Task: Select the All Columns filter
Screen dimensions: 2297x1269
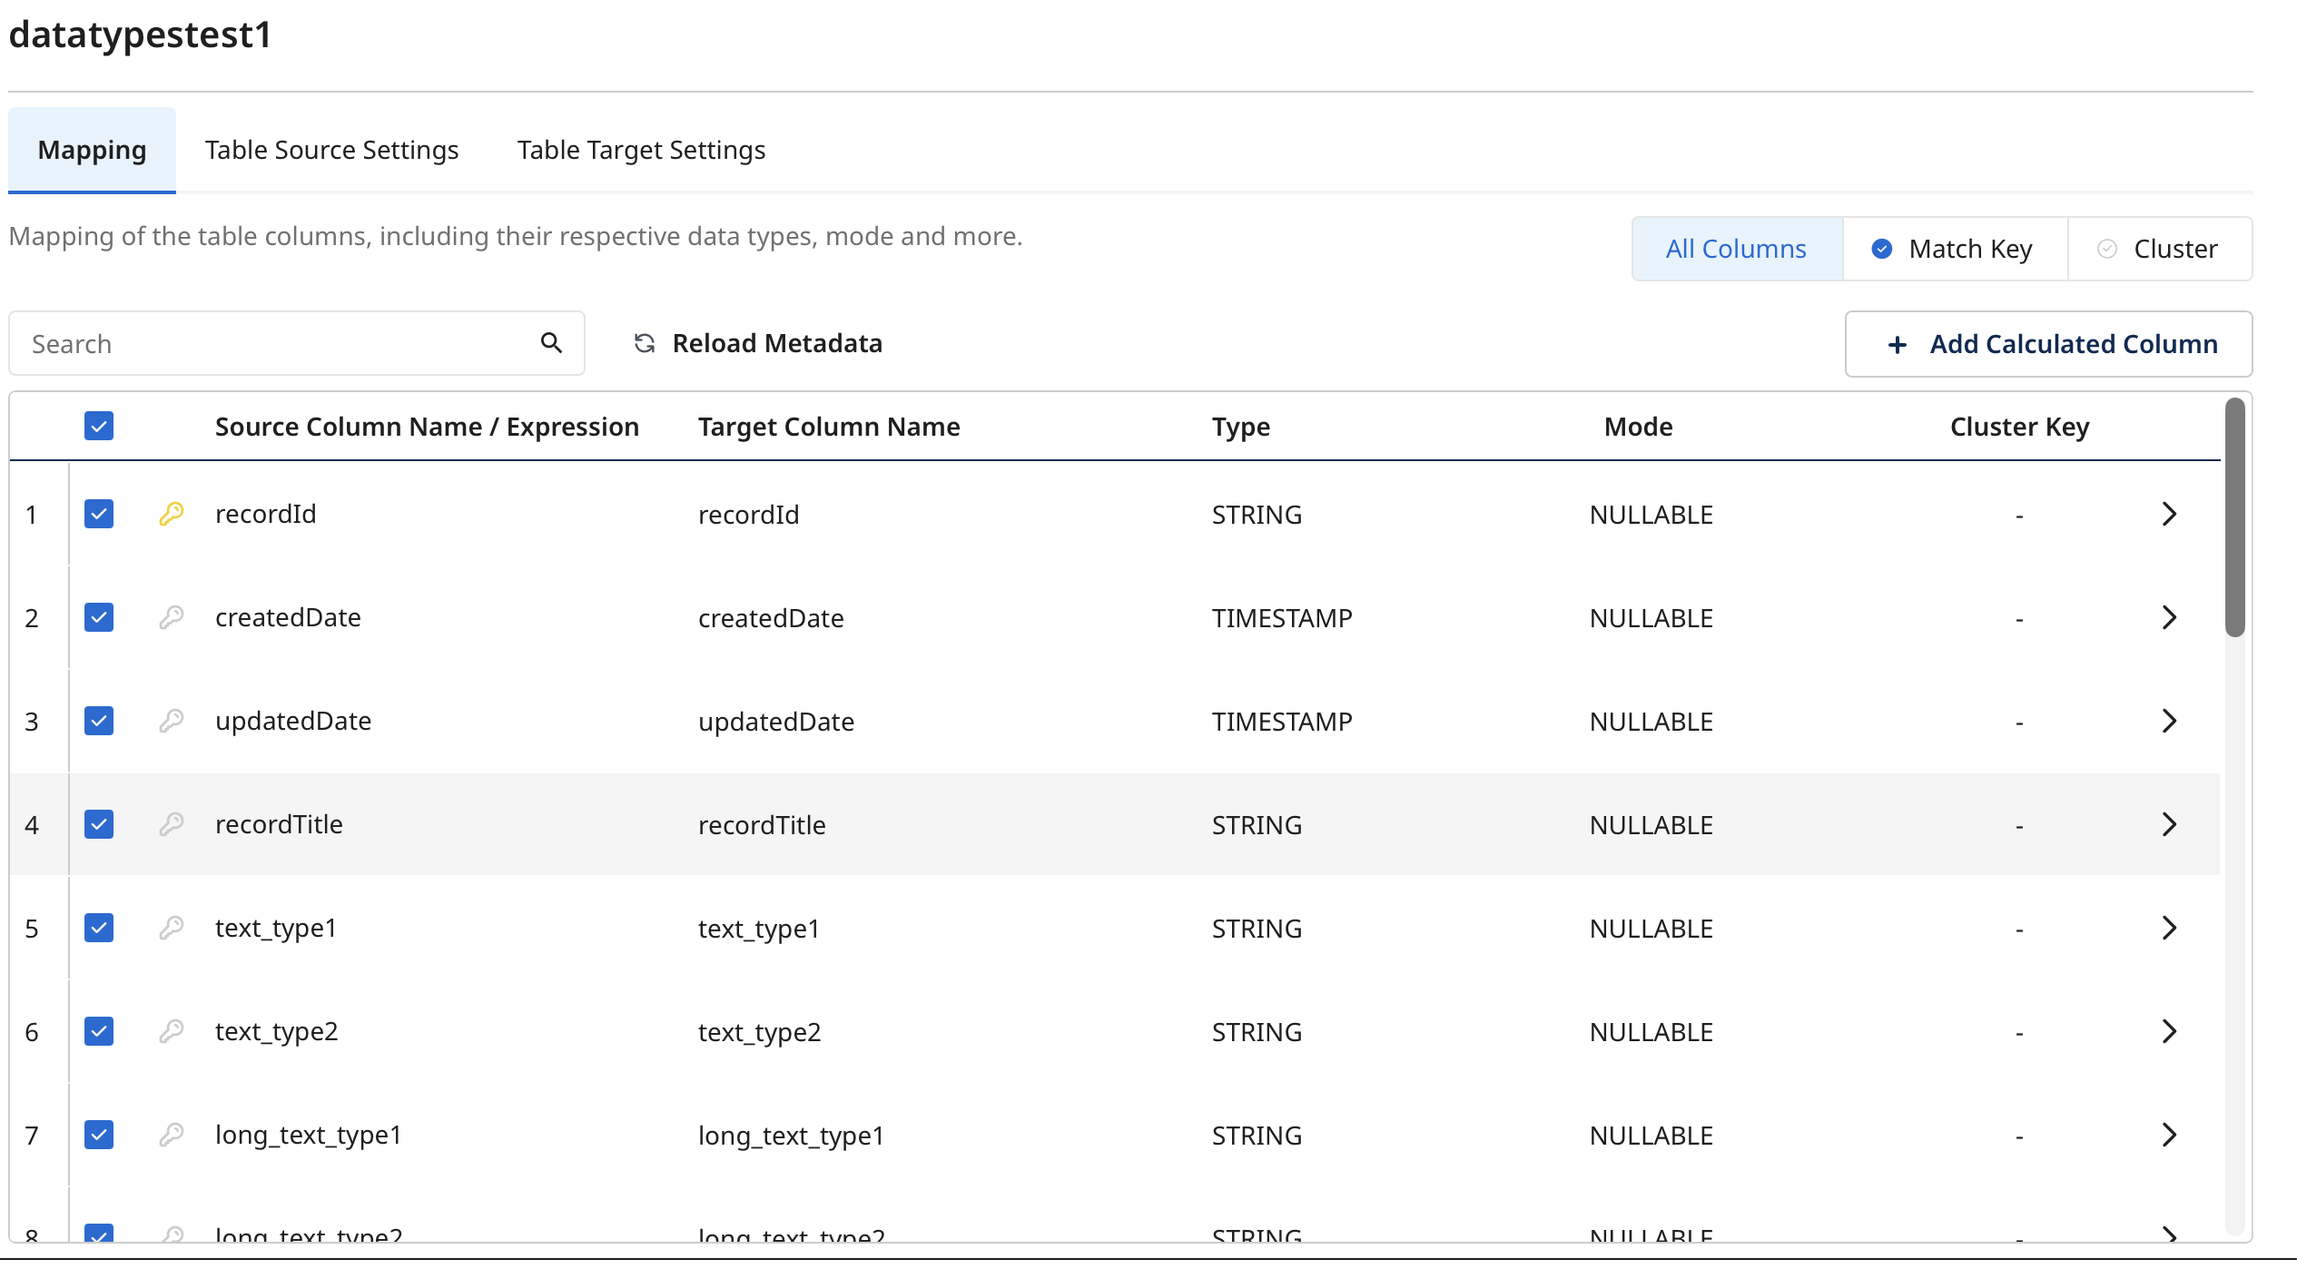Action: click(x=1736, y=249)
